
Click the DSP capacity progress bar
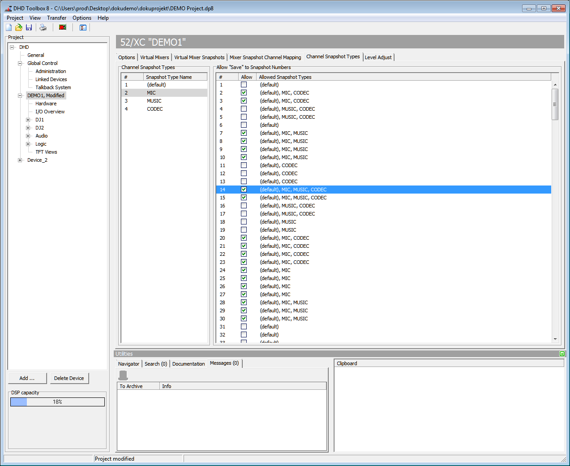[x=57, y=401]
